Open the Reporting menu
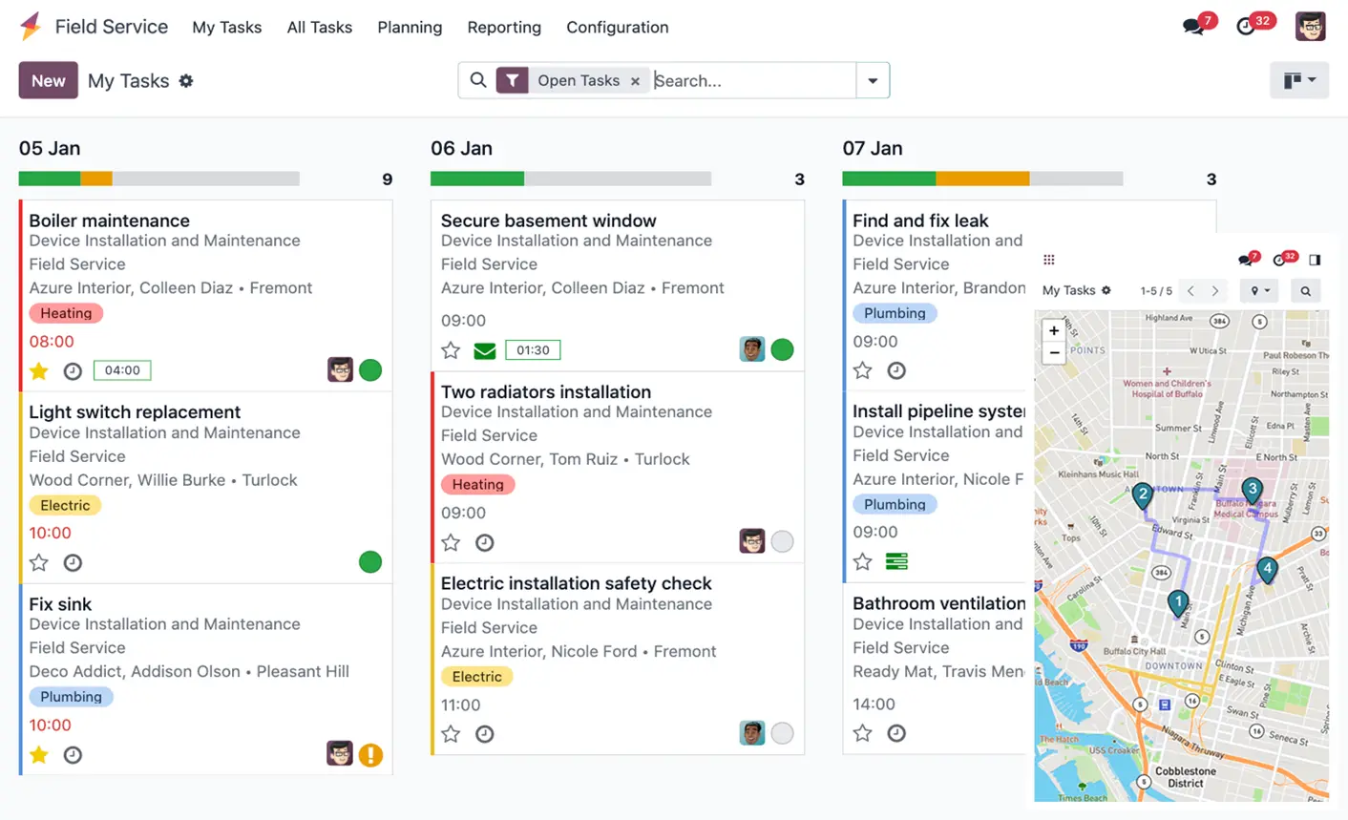Viewport: 1348px width, 820px height. [504, 28]
